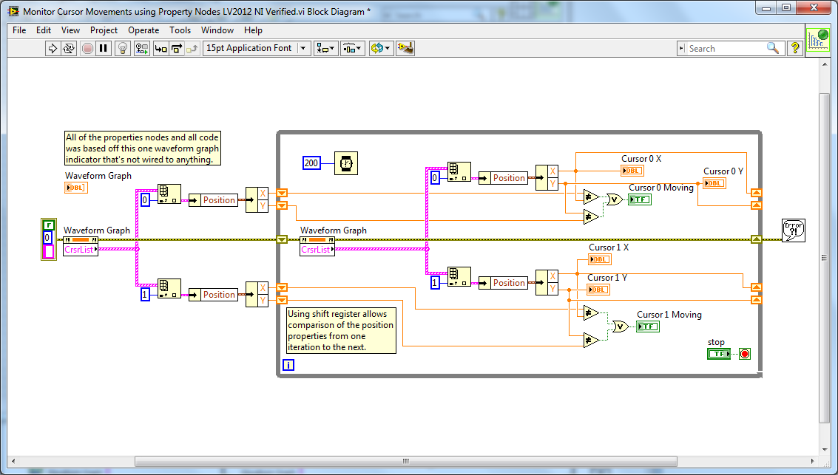Click the horizontal scrollbar thumb
The height and width of the screenshot is (475, 838).
[405, 461]
